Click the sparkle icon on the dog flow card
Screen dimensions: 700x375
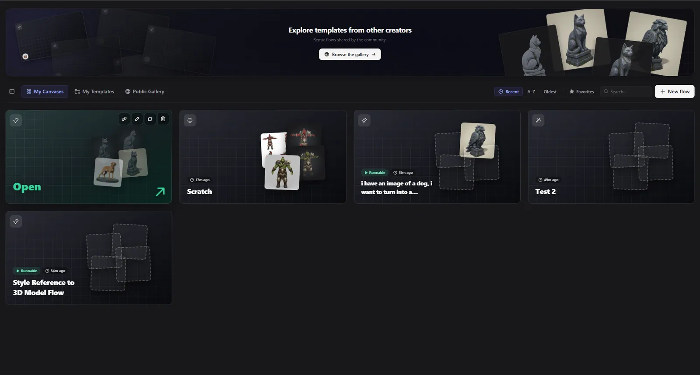pyautogui.click(x=364, y=120)
